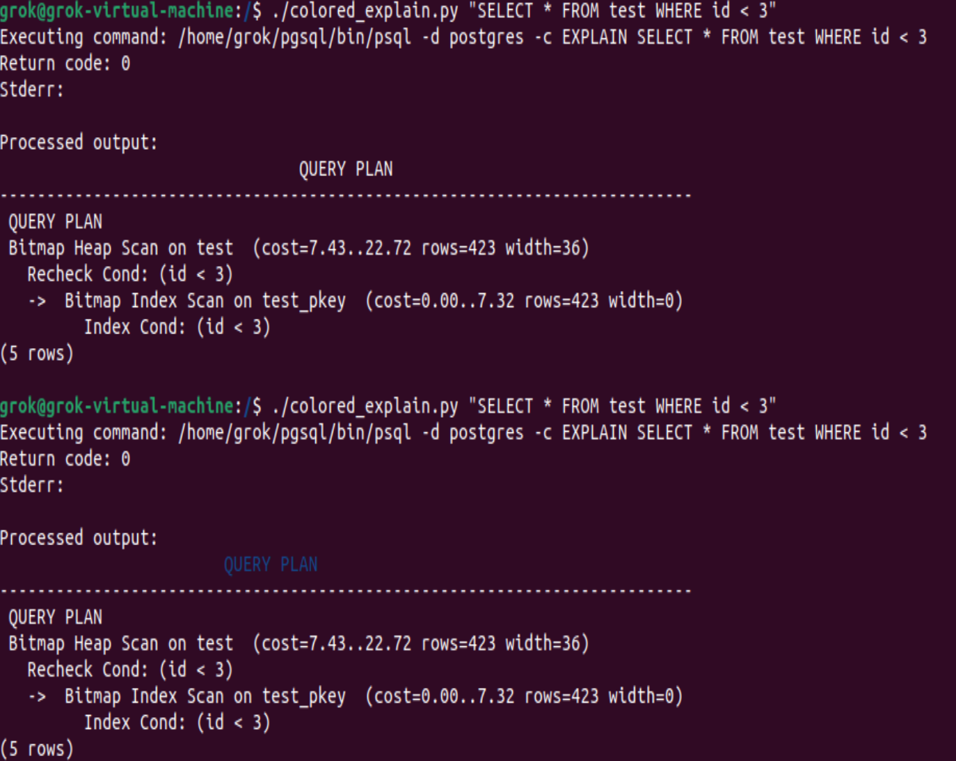Click the second grok@grok-virtual-machine prompt

coord(117,406)
